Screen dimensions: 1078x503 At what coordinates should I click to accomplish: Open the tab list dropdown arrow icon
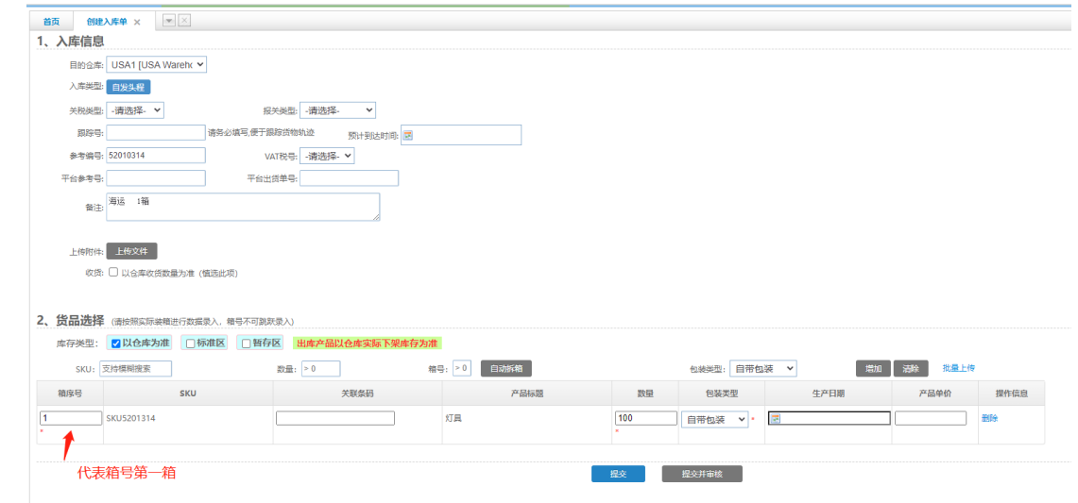[168, 21]
